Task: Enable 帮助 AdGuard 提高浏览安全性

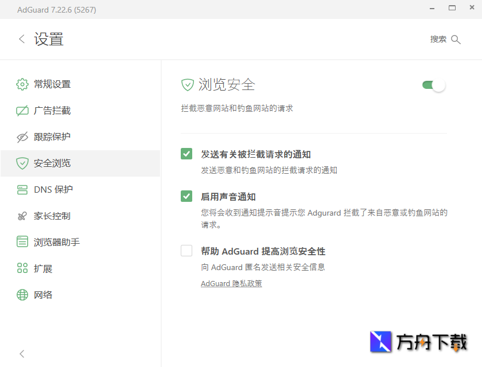Action: [186, 251]
